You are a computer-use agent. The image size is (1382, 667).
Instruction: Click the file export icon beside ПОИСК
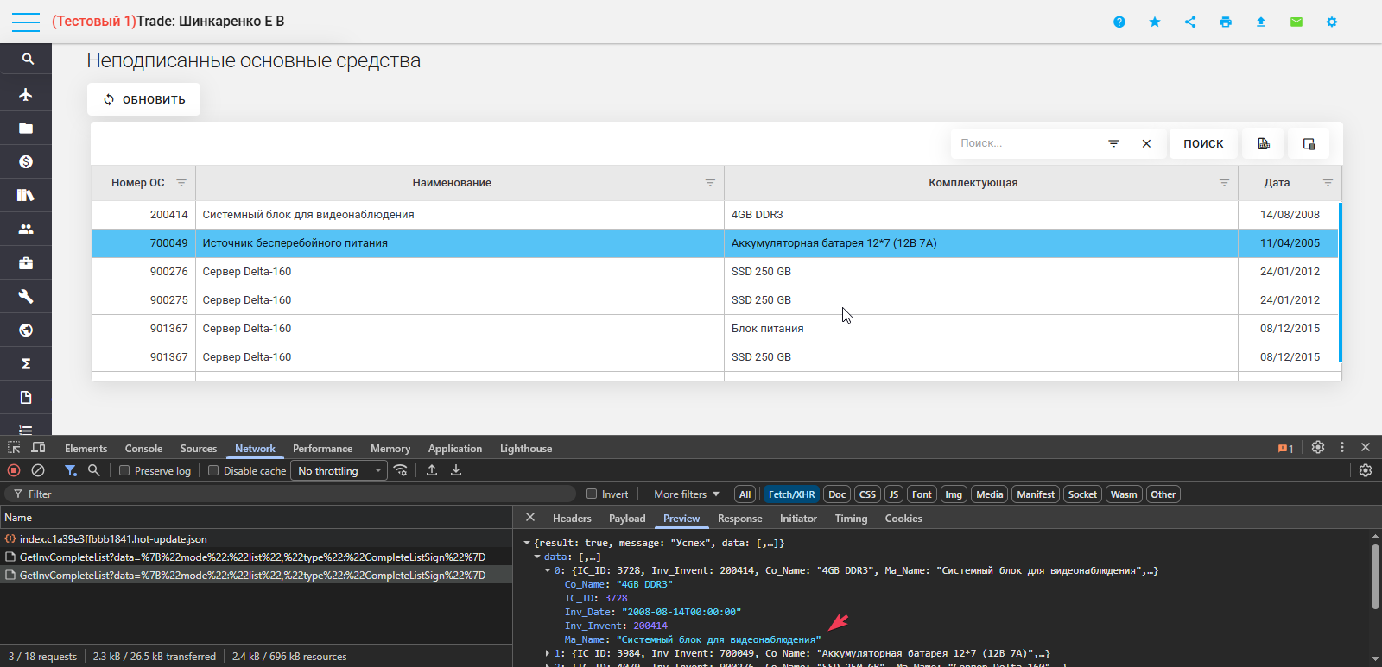click(1264, 143)
